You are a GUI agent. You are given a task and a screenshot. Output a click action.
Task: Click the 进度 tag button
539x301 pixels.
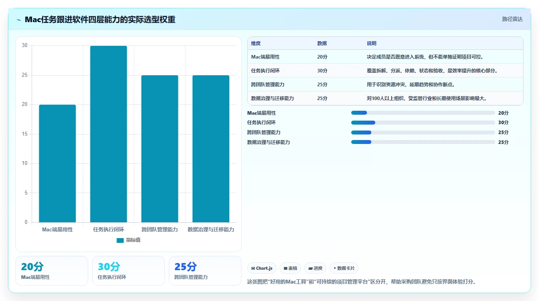point(315,268)
